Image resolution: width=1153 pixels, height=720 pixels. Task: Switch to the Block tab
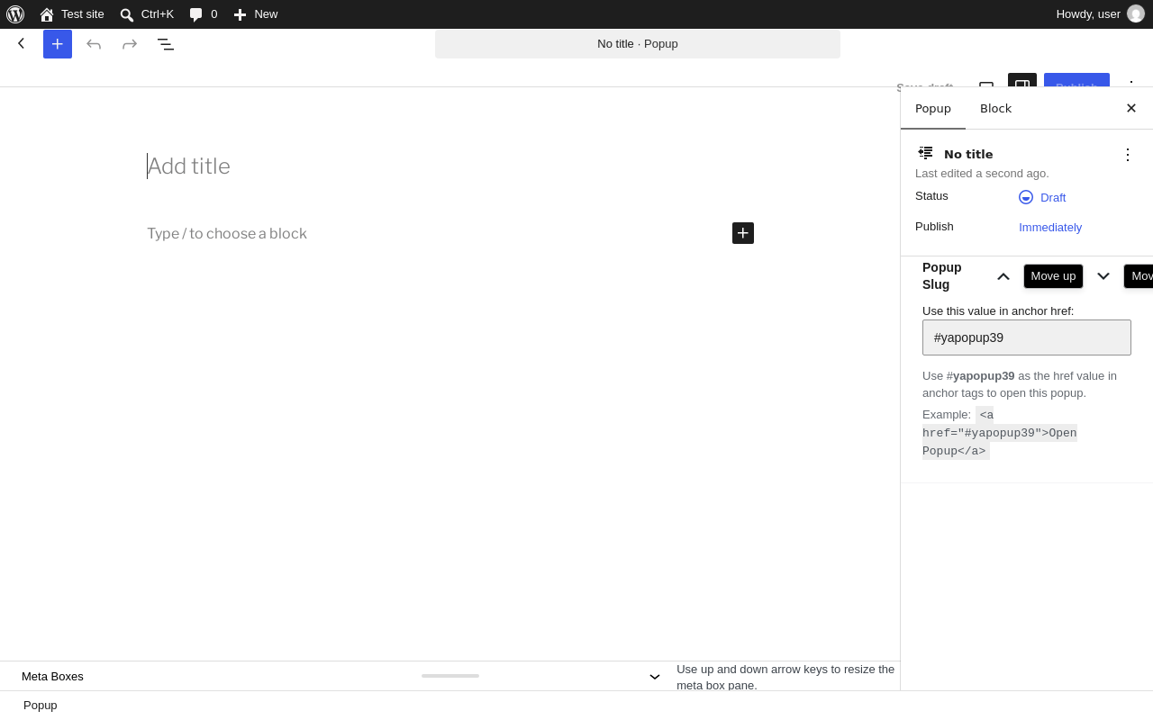(995, 108)
